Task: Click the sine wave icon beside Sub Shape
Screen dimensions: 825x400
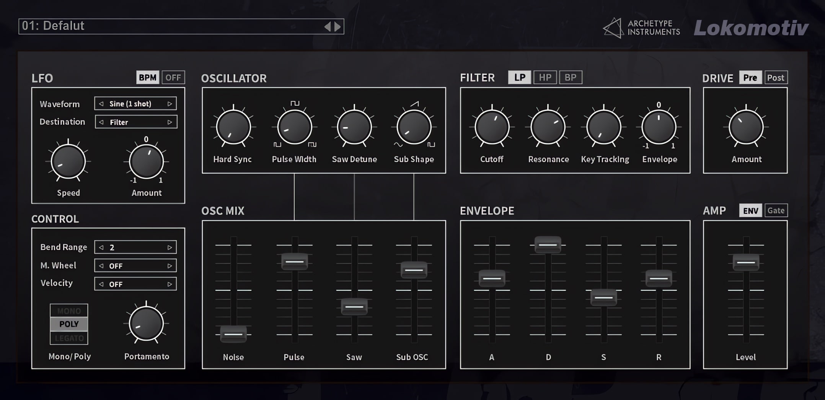Action: click(x=398, y=145)
